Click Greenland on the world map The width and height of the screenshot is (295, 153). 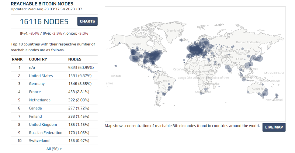pos(173,30)
